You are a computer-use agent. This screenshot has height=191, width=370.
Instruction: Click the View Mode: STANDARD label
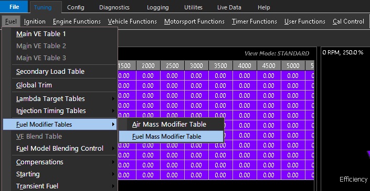[277, 53]
